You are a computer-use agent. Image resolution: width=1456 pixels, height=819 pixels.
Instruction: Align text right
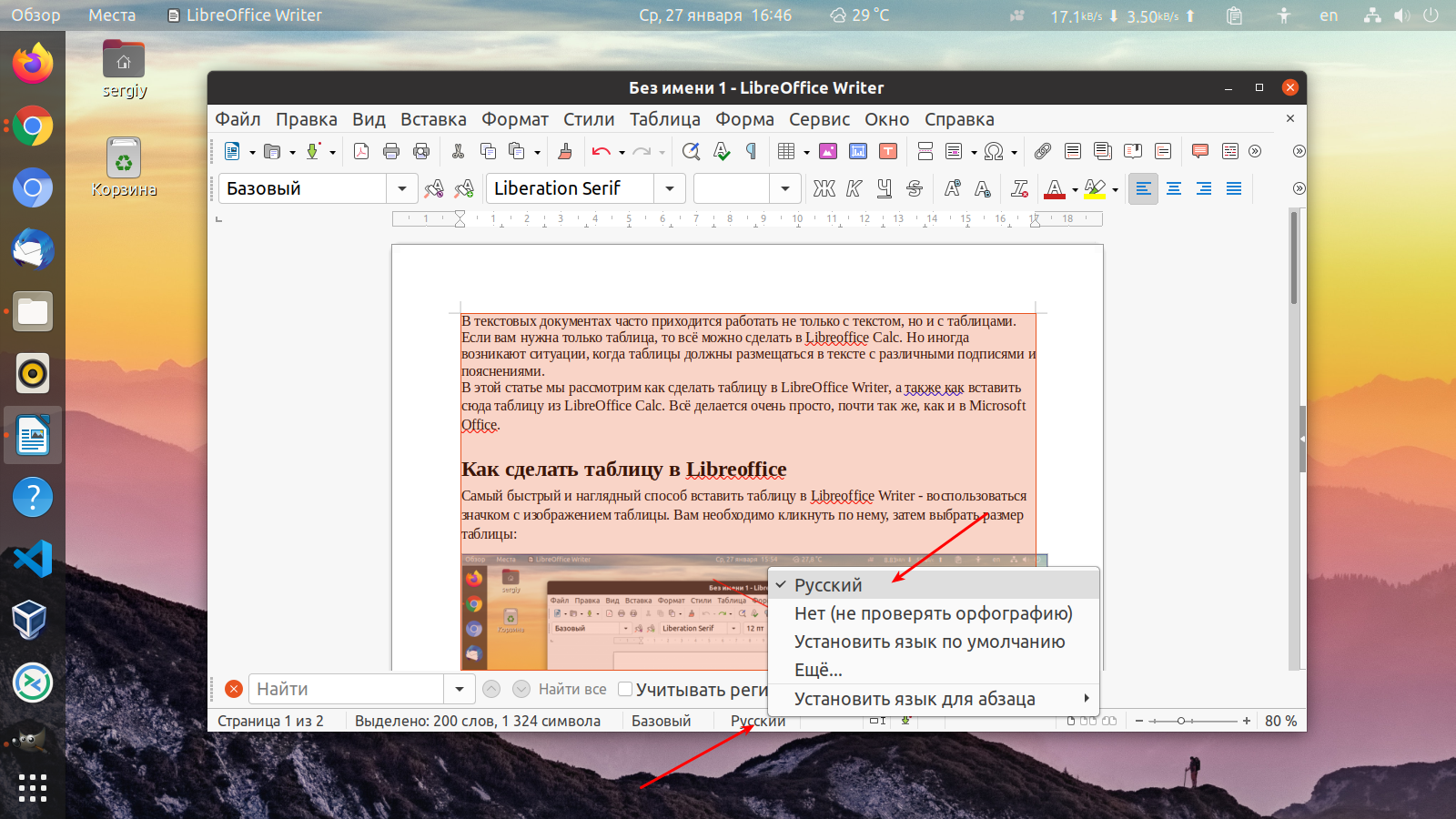(x=1204, y=188)
